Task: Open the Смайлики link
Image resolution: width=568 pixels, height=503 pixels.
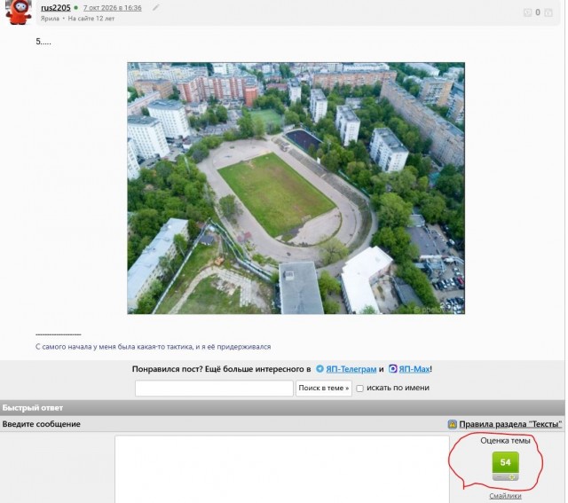Action: [x=505, y=496]
